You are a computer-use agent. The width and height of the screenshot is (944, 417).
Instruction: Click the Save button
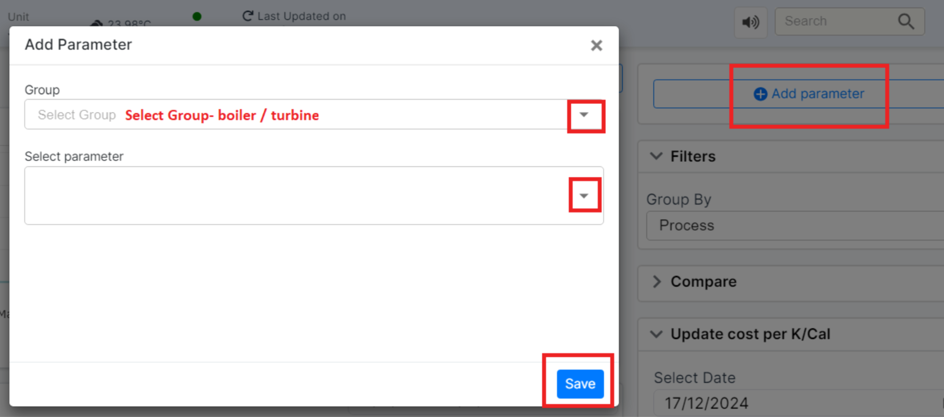tap(580, 384)
